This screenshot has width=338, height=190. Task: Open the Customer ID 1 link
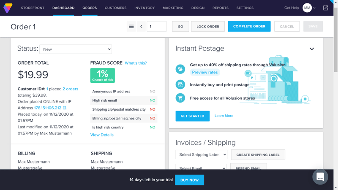(47, 89)
